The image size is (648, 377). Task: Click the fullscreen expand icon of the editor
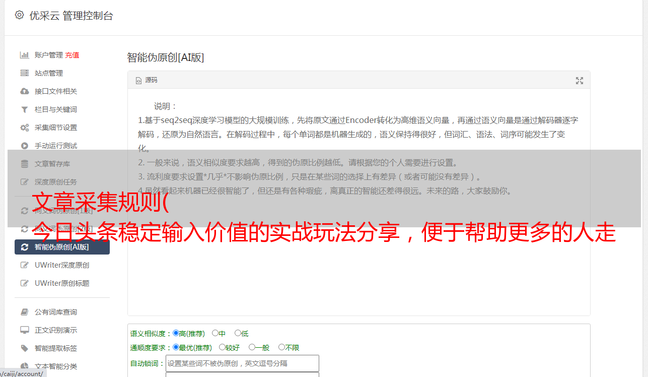coord(580,81)
